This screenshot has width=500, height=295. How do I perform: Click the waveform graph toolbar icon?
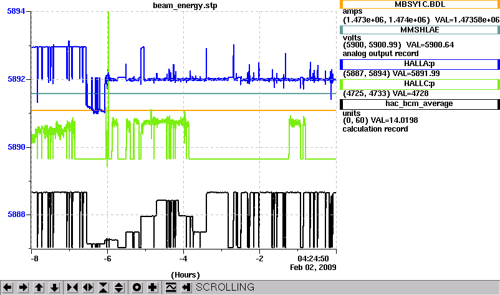pos(171,288)
